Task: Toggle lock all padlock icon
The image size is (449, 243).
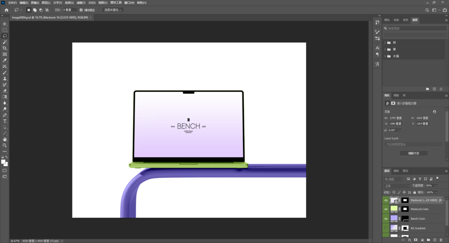Action: pyautogui.click(x=414, y=192)
